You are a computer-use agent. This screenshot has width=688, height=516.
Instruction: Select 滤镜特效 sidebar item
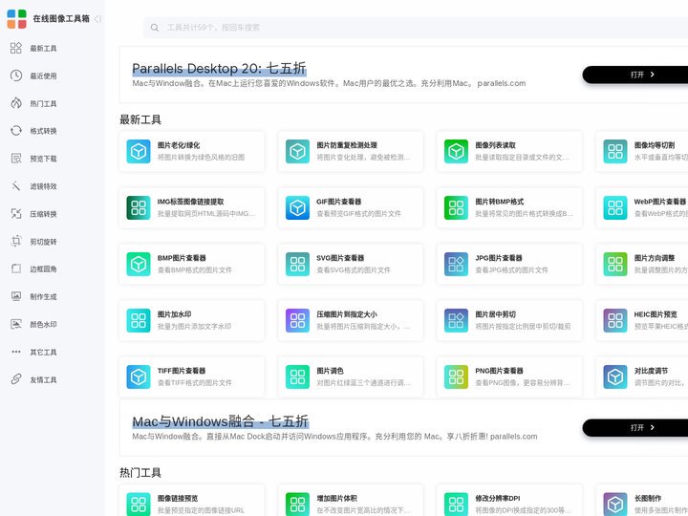click(43, 186)
